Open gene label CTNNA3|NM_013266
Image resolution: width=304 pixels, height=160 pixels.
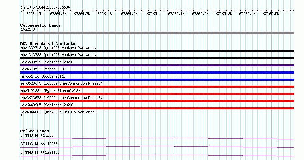[37, 135]
